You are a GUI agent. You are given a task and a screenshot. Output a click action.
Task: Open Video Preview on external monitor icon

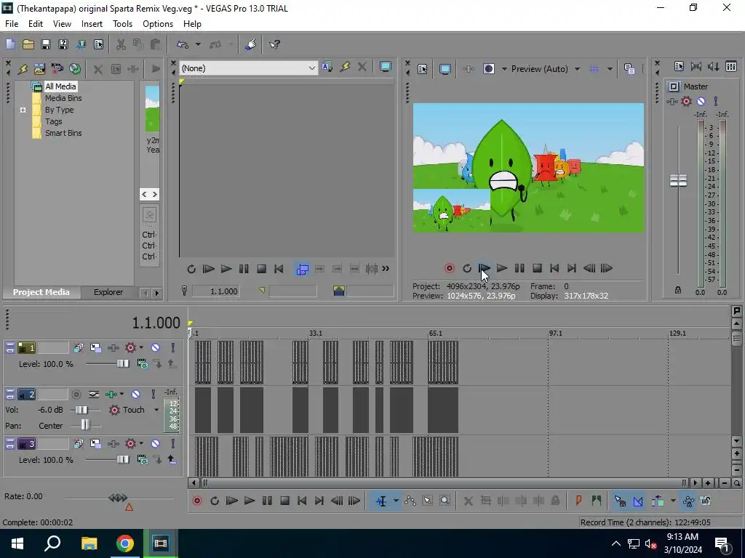445,69
